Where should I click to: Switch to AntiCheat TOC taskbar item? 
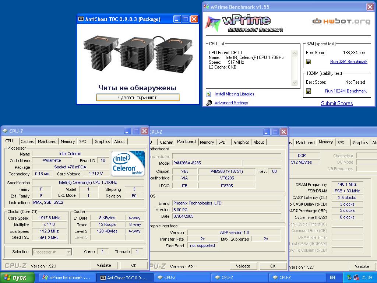click(124, 277)
